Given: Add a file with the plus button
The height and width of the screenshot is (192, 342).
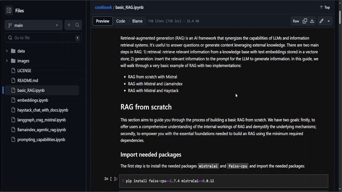Looking at the screenshot, I should pyautogui.click(x=69, y=25).
